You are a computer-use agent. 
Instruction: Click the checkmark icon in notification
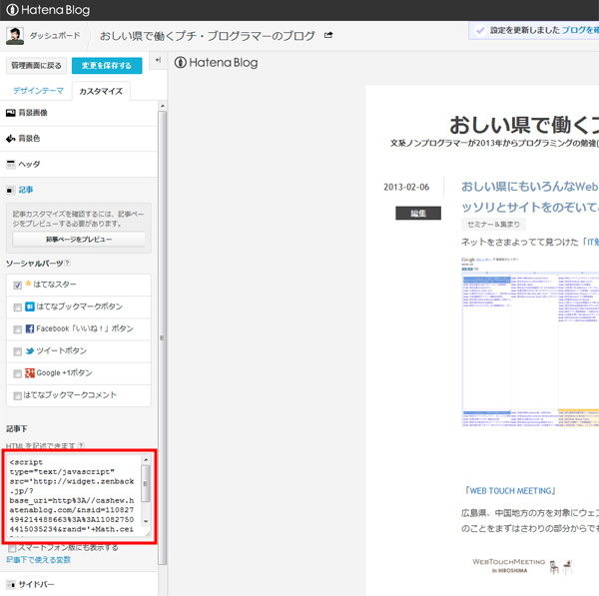(x=480, y=30)
